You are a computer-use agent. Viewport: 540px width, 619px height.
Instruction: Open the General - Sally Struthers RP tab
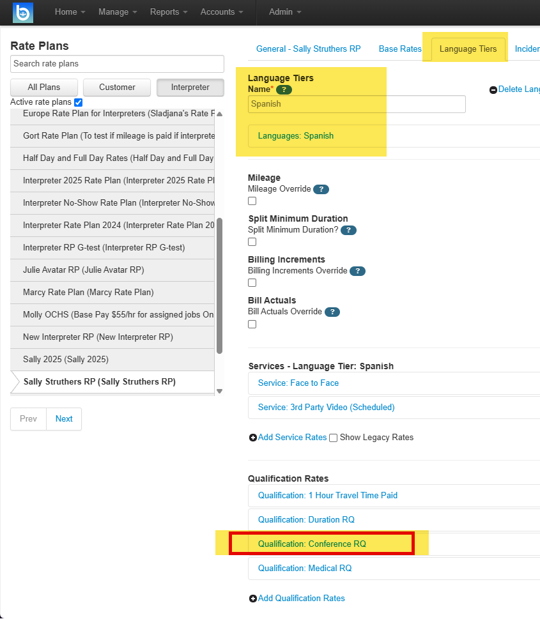pos(308,49)
